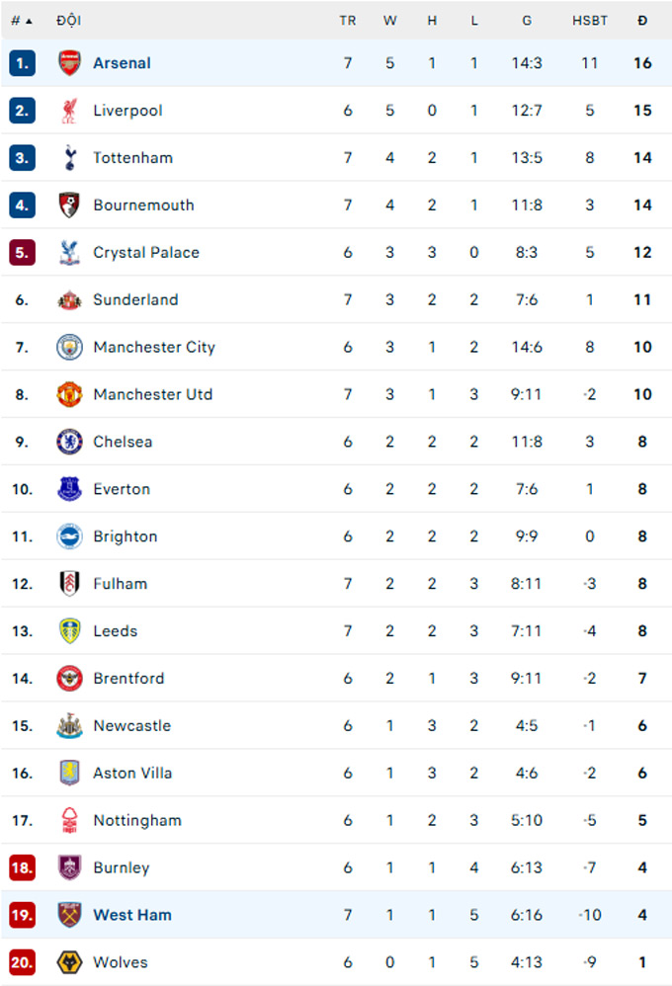Click the Tottenham club crest icon
The height and width of the screenshot is (986, 672).
70,158
